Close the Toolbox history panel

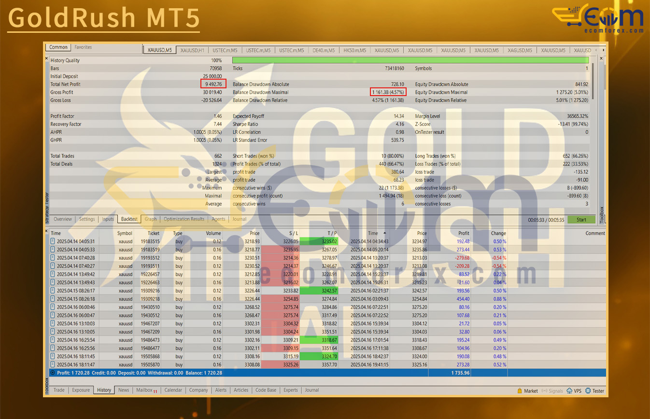47,231
